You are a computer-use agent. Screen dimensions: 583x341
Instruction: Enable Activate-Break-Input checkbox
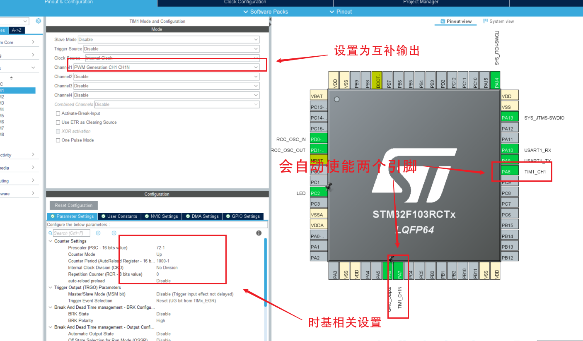(58, 113)
